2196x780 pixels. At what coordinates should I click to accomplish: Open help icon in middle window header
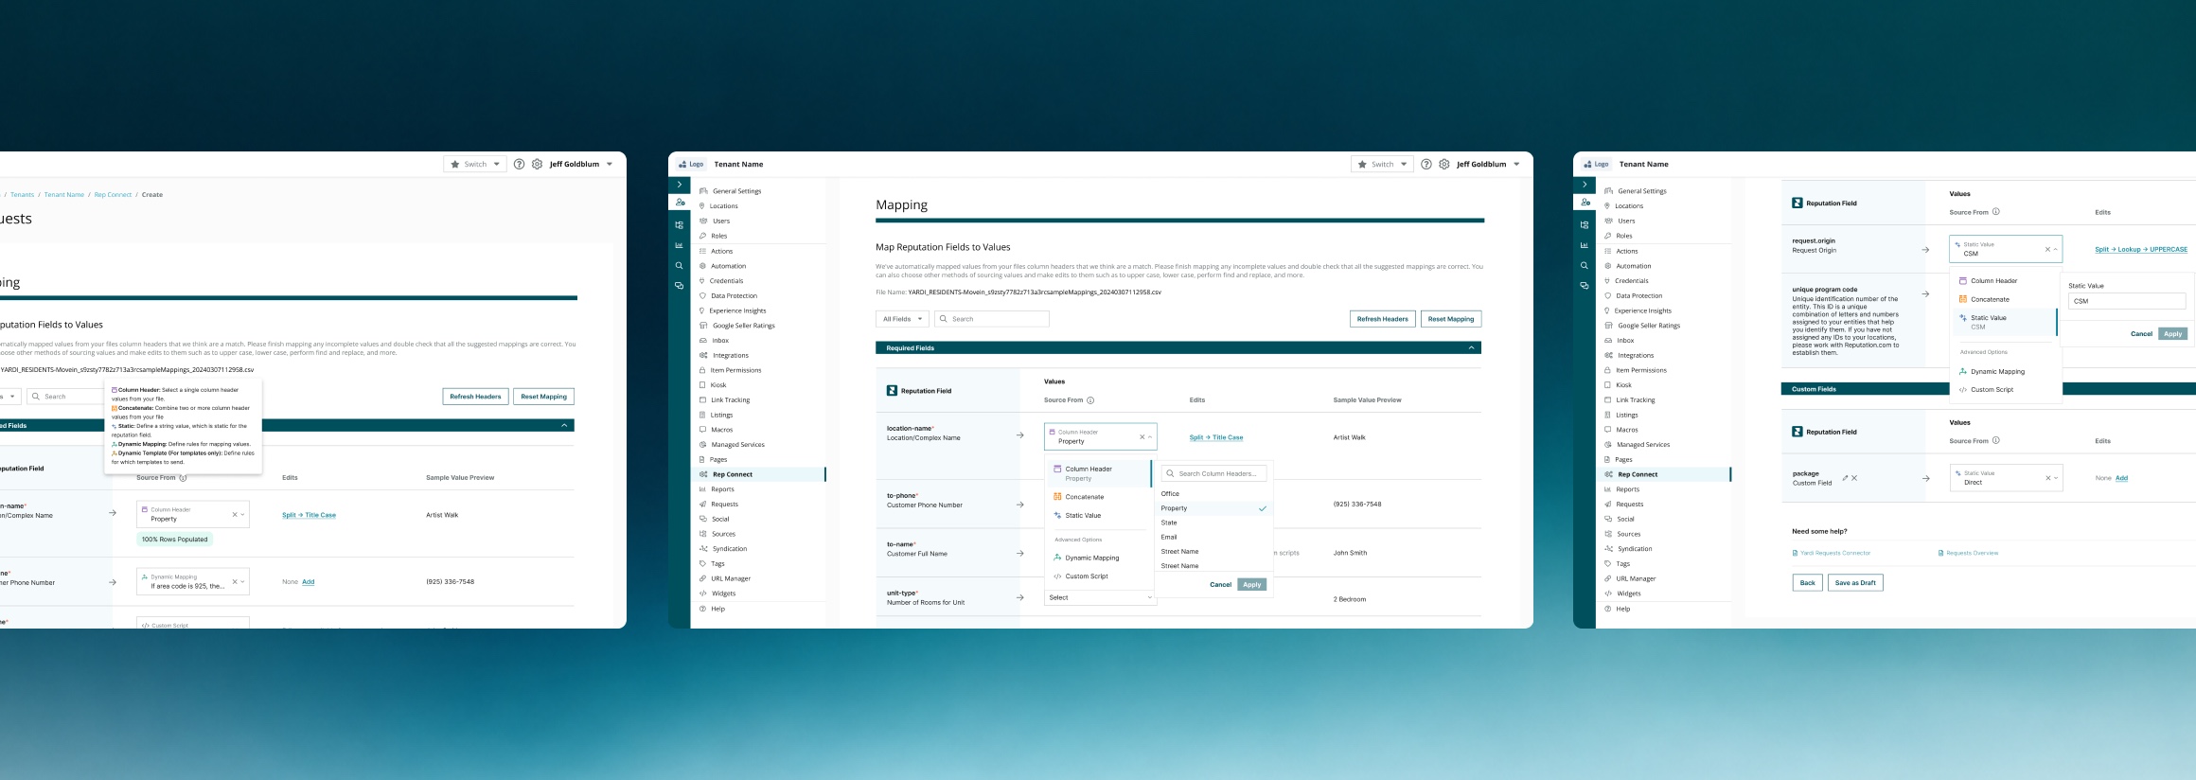pyautogui.click(x=1426, y=164)
